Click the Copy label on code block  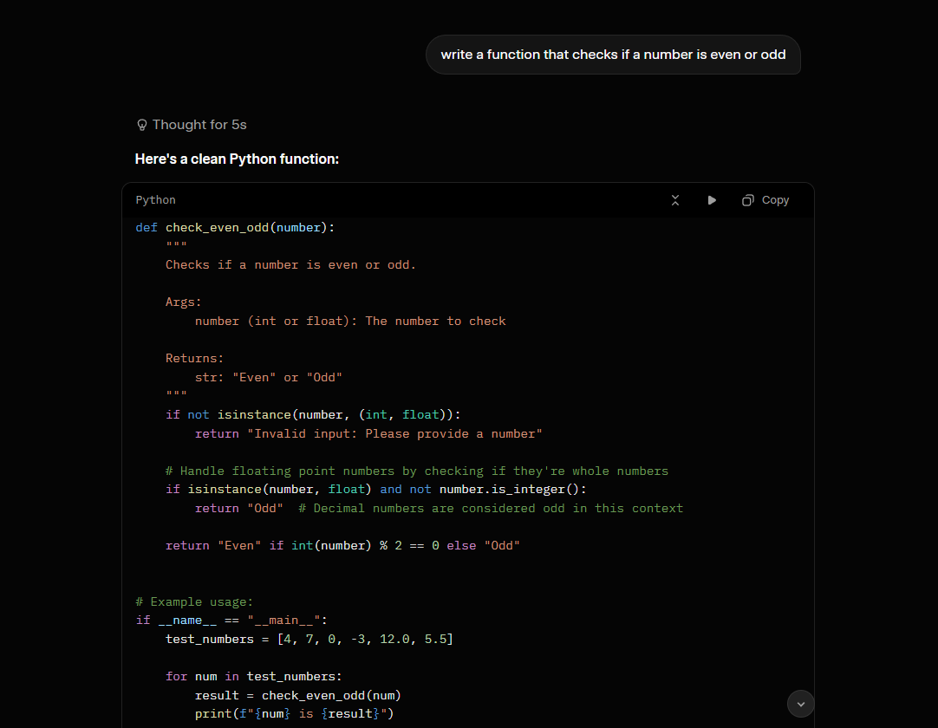[775, 200]
